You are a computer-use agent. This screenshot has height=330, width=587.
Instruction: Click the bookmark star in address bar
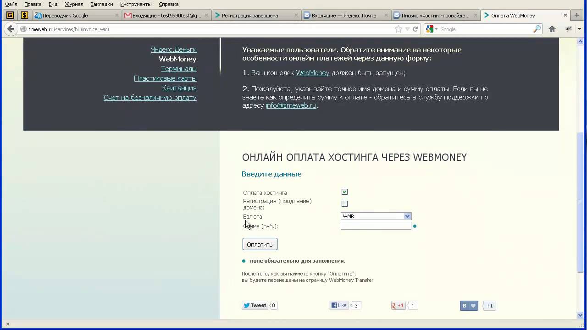[x=398, y=29]
